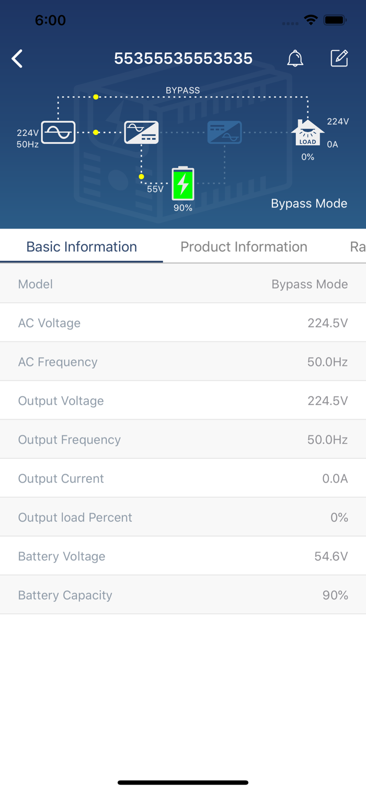The image size is (366, 792).
Task: Tap the edit pencil icon
Action: [339, 58]
